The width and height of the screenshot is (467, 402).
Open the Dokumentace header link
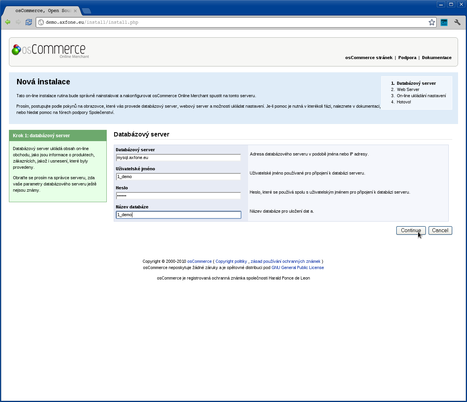436,58
